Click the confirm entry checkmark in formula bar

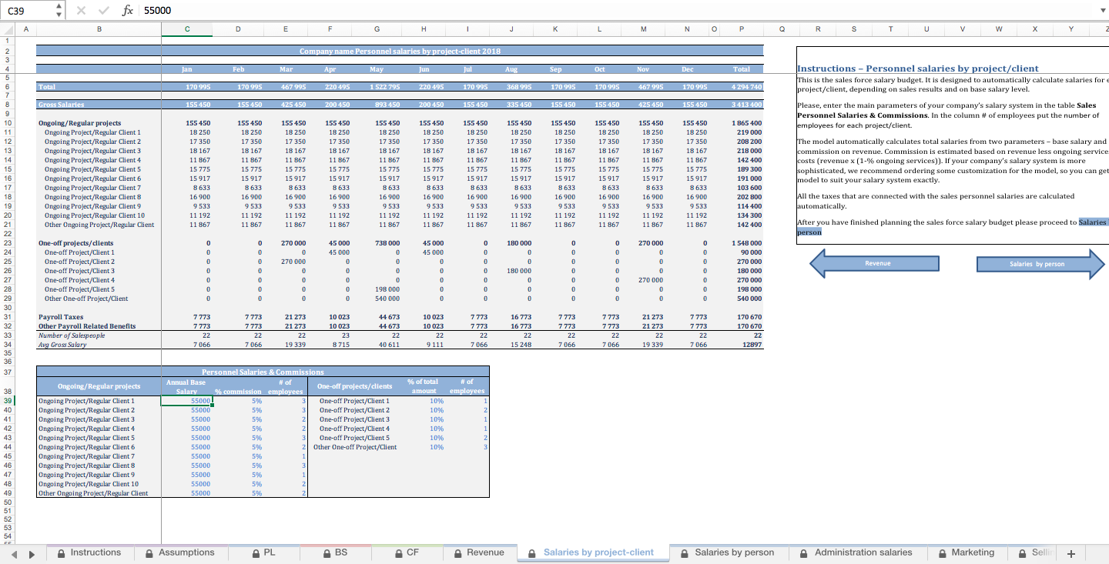click(103, 11)
